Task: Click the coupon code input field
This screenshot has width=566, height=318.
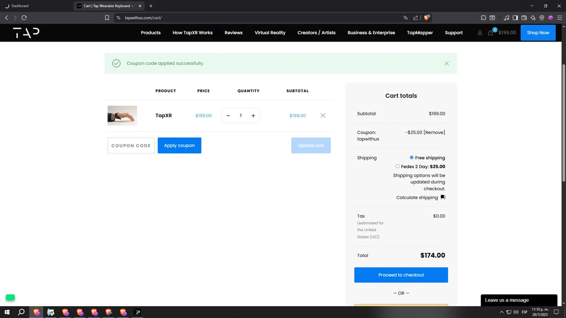Action: [131, 145]
